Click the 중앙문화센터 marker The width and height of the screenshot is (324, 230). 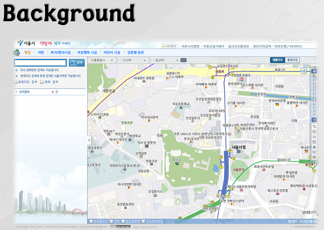(125, 208)
